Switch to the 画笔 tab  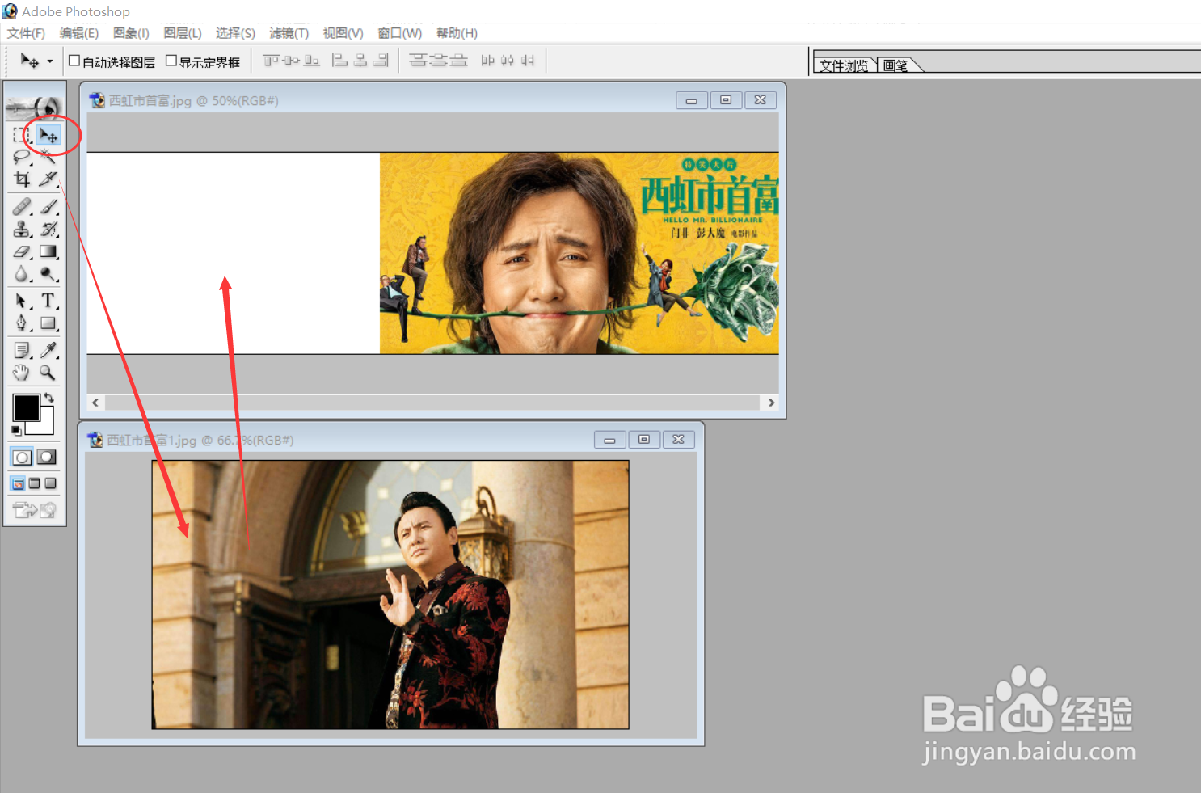tap(895, 65)
